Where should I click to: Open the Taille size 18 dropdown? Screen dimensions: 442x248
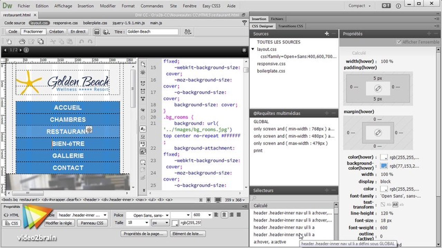click(x=138, y=223)
